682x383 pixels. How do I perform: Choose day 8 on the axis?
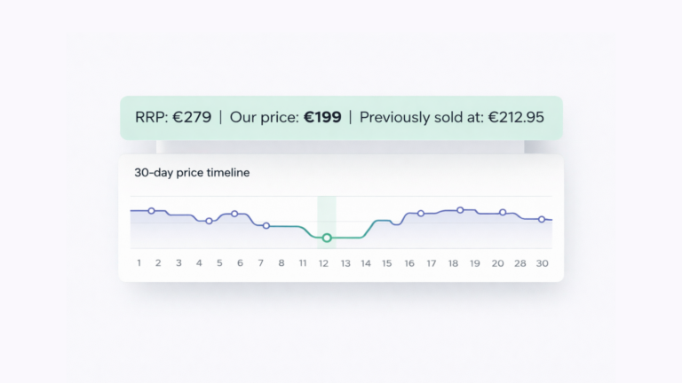282,263
